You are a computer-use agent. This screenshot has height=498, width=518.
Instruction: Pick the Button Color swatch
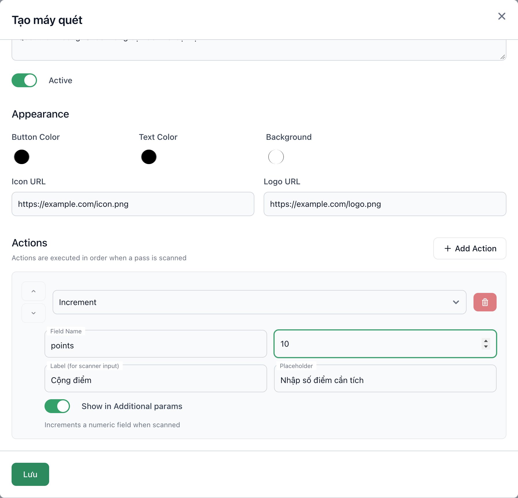[x=22, y=157]
